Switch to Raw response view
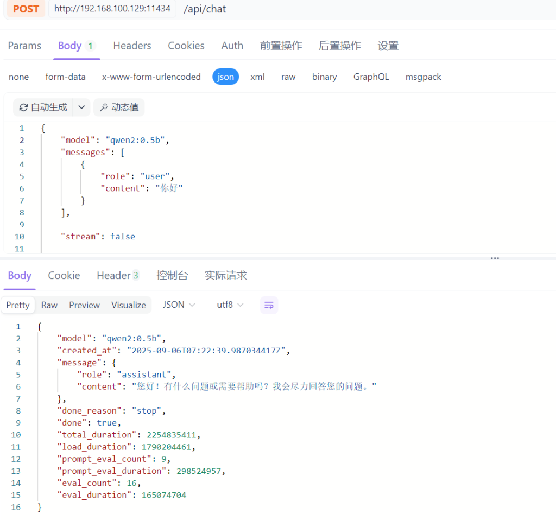The width and height of the screenshot is (556, 520). (x=49, y=305)
